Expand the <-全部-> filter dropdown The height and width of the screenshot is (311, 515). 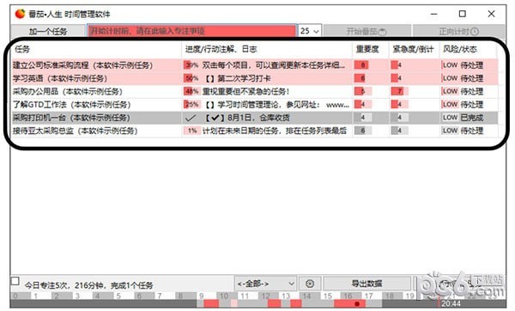(x=265, y=284)
